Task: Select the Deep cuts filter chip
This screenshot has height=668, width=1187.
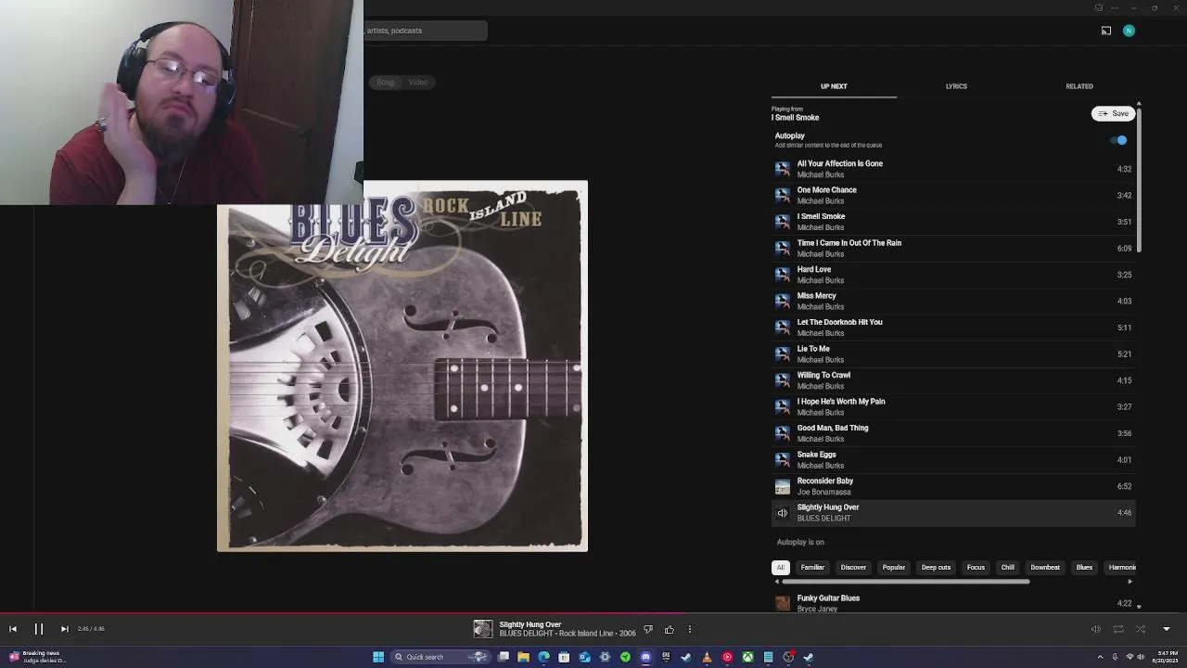Action: [x=936, y=568]
